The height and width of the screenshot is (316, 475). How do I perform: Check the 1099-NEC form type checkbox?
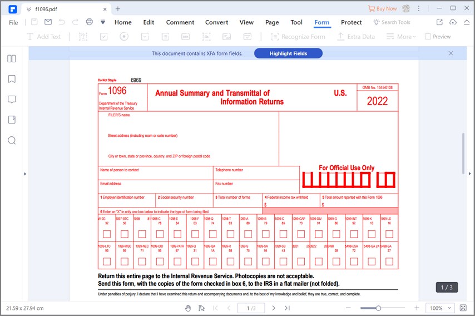click(x=142, y=261)
